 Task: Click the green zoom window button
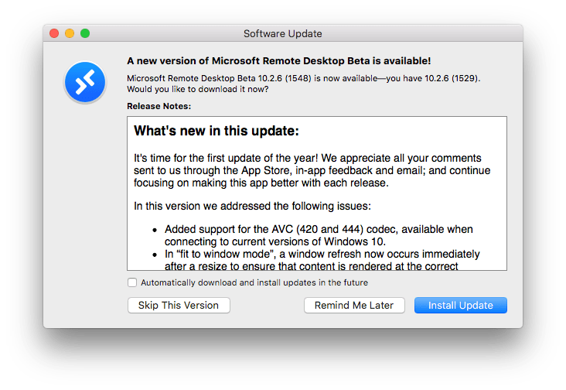pos(85,33)
